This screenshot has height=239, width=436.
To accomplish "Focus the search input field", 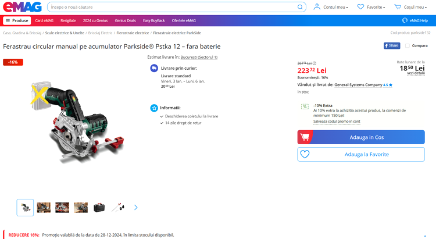I will coord(173,7).
